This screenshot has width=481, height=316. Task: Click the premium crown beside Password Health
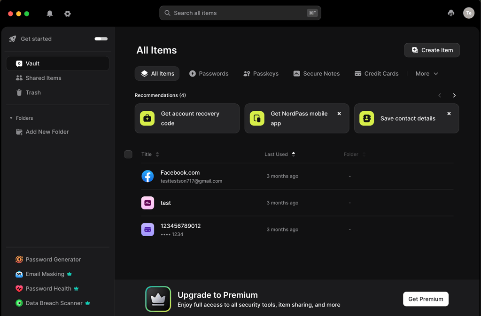tap(77, 288)
